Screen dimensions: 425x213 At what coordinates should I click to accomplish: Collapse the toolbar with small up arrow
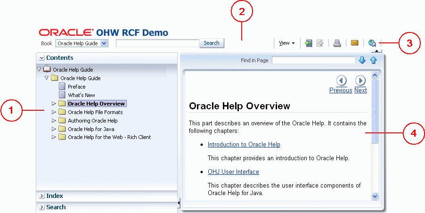(376, 51)
